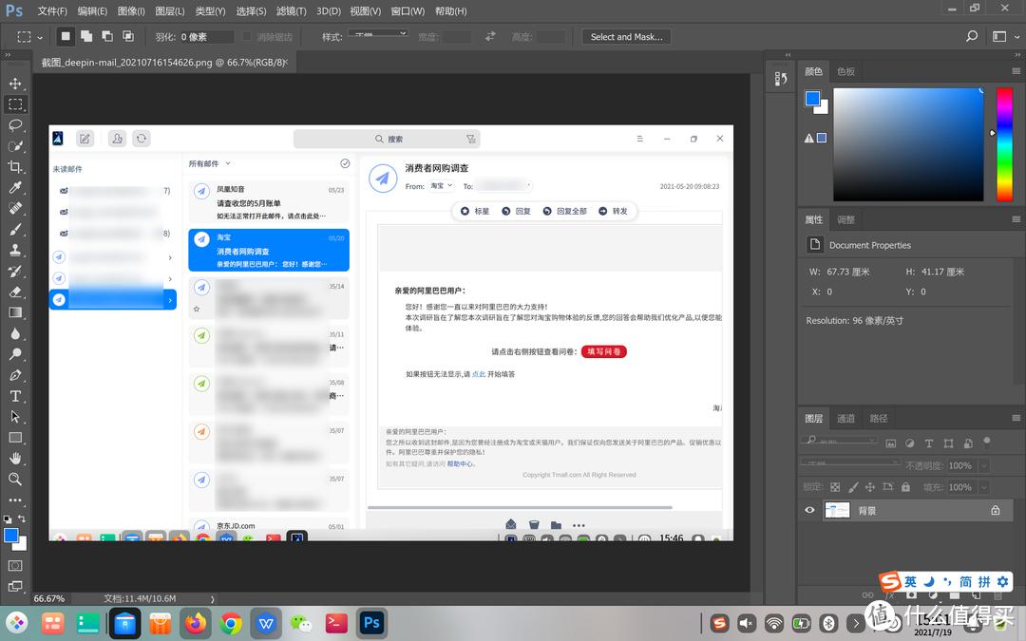Screen dimensions: 1026x641
Task: Switch to the 通道 panel tab
Action: (x=845, y=419)
